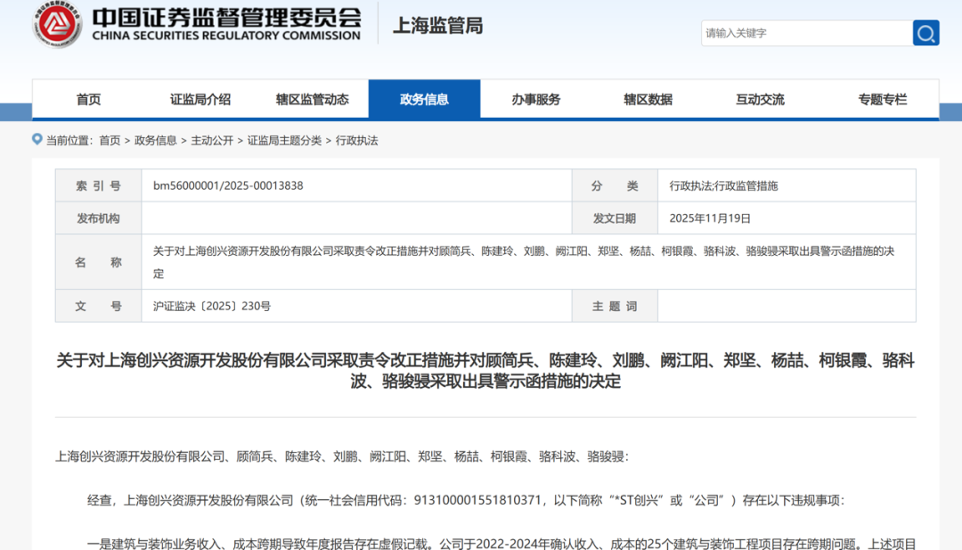Click the date 2025年11月19日
The width and height of the screenshot is (962, 550).
pos(710,218)
